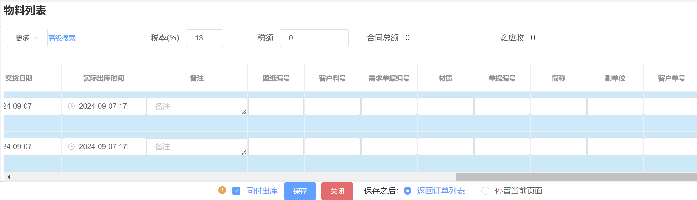Click the 备注 column header

pos(197,78)
